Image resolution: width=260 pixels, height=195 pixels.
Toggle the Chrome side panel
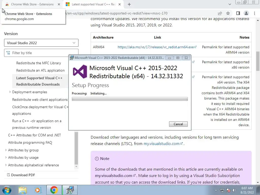(238, 13)
